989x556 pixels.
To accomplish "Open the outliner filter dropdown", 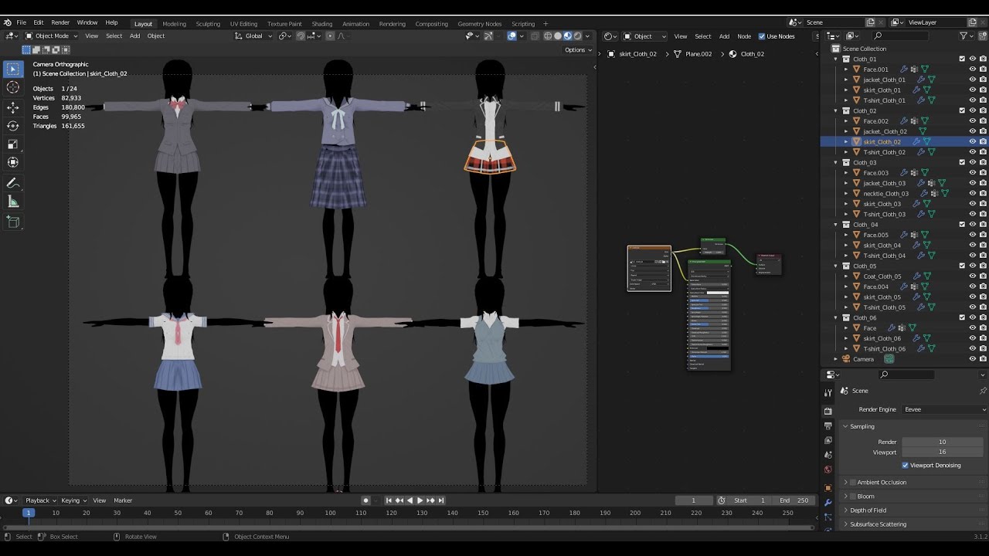I will pyautogui.click(x=966, y=36).
